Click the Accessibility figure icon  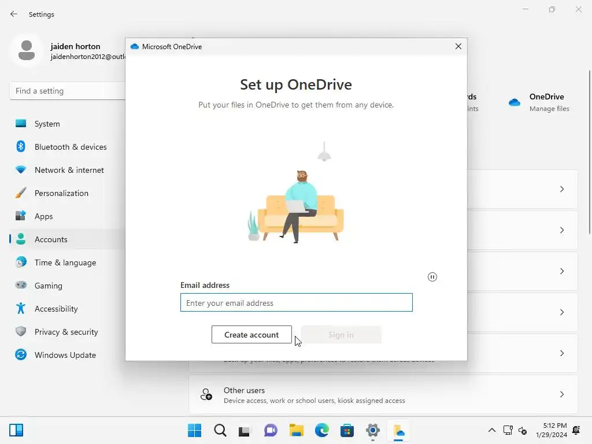point(21,309)
